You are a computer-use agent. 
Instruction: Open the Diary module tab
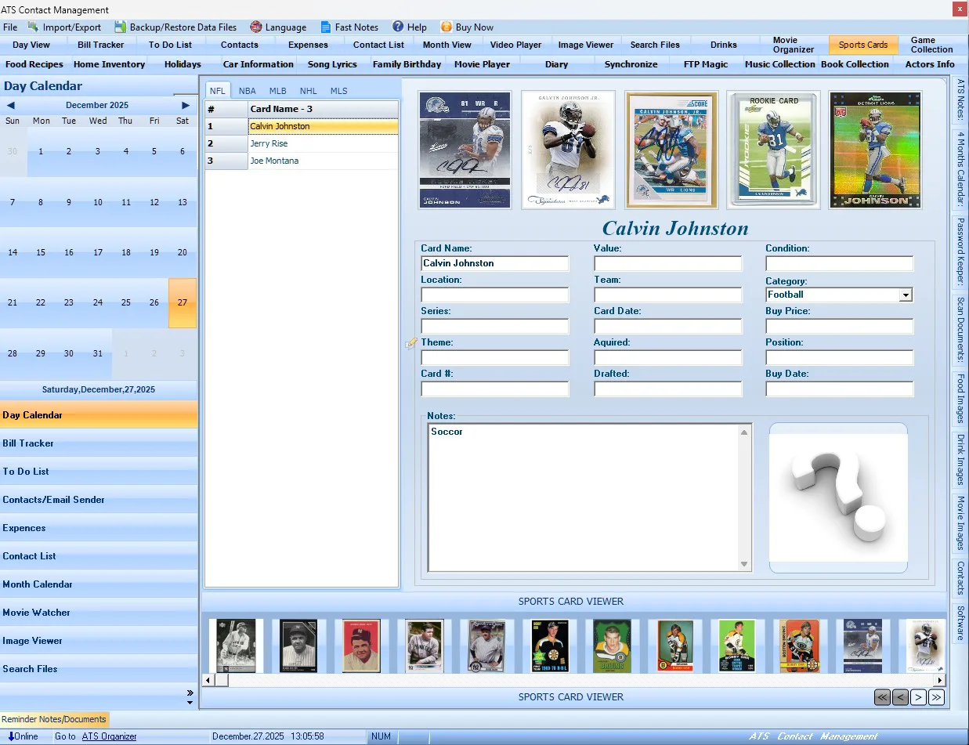556,64
